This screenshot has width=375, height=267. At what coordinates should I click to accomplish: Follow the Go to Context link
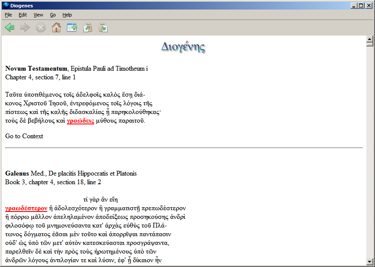pos(24,136)
